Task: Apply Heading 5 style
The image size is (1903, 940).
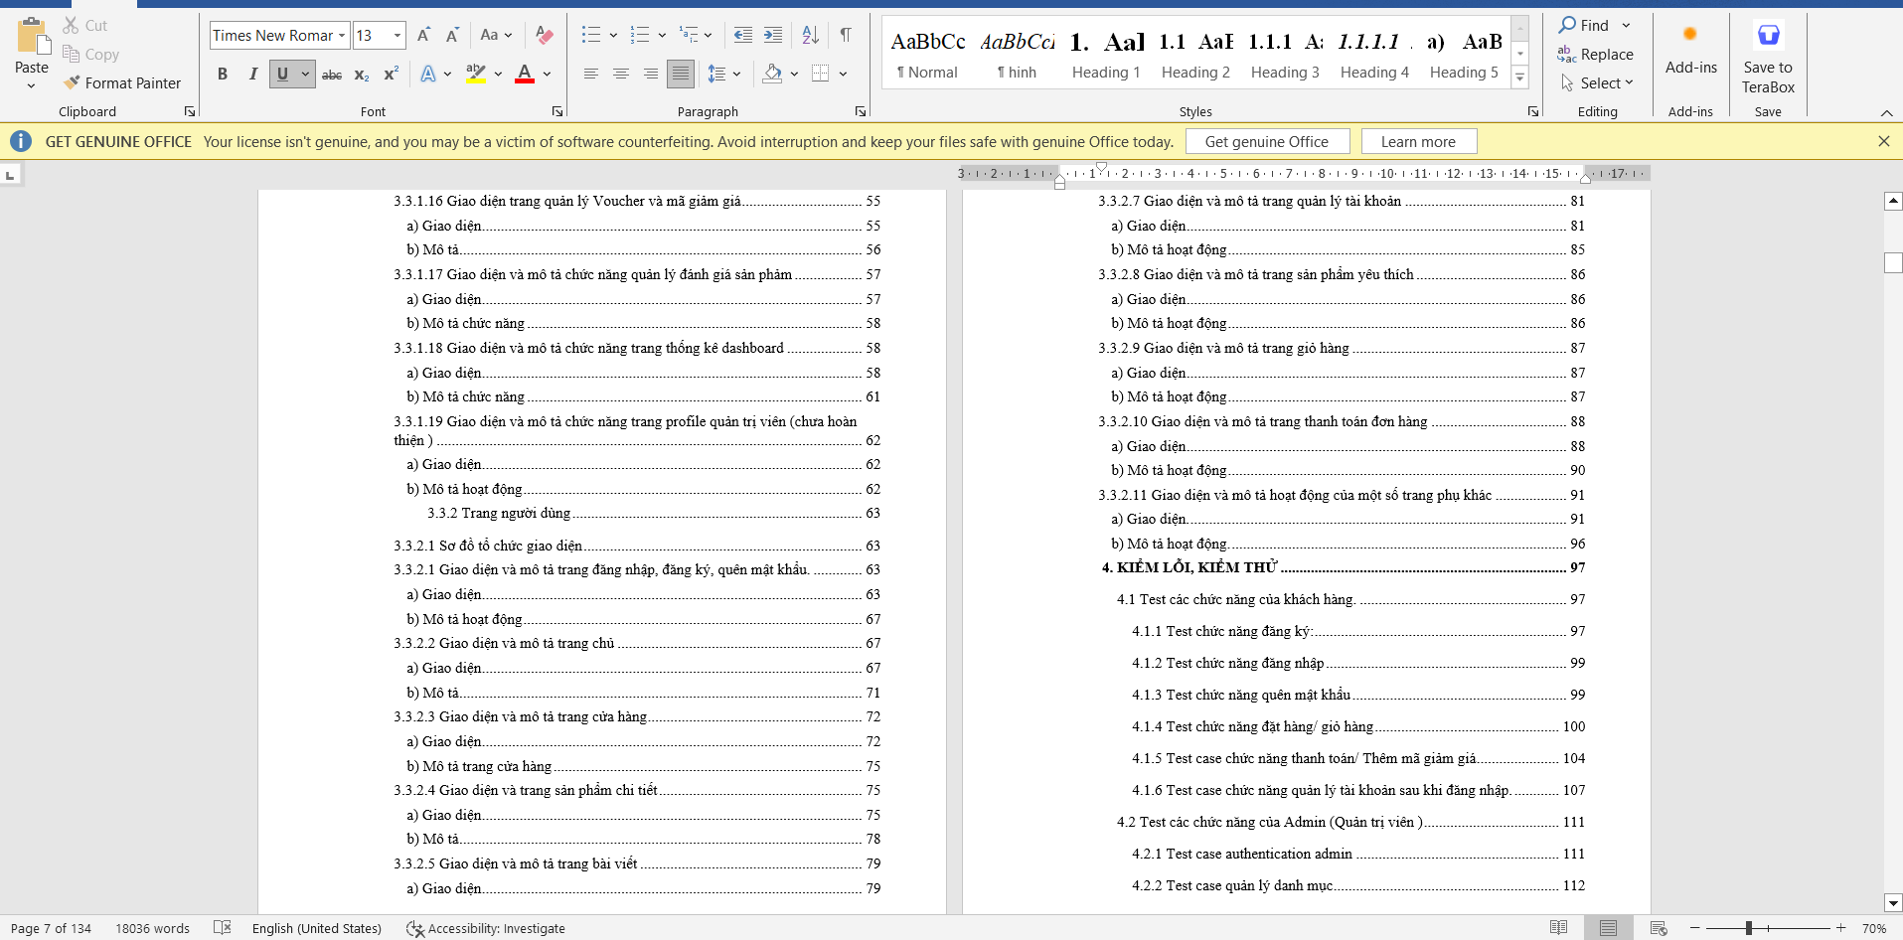Action: click(1464, 55)
